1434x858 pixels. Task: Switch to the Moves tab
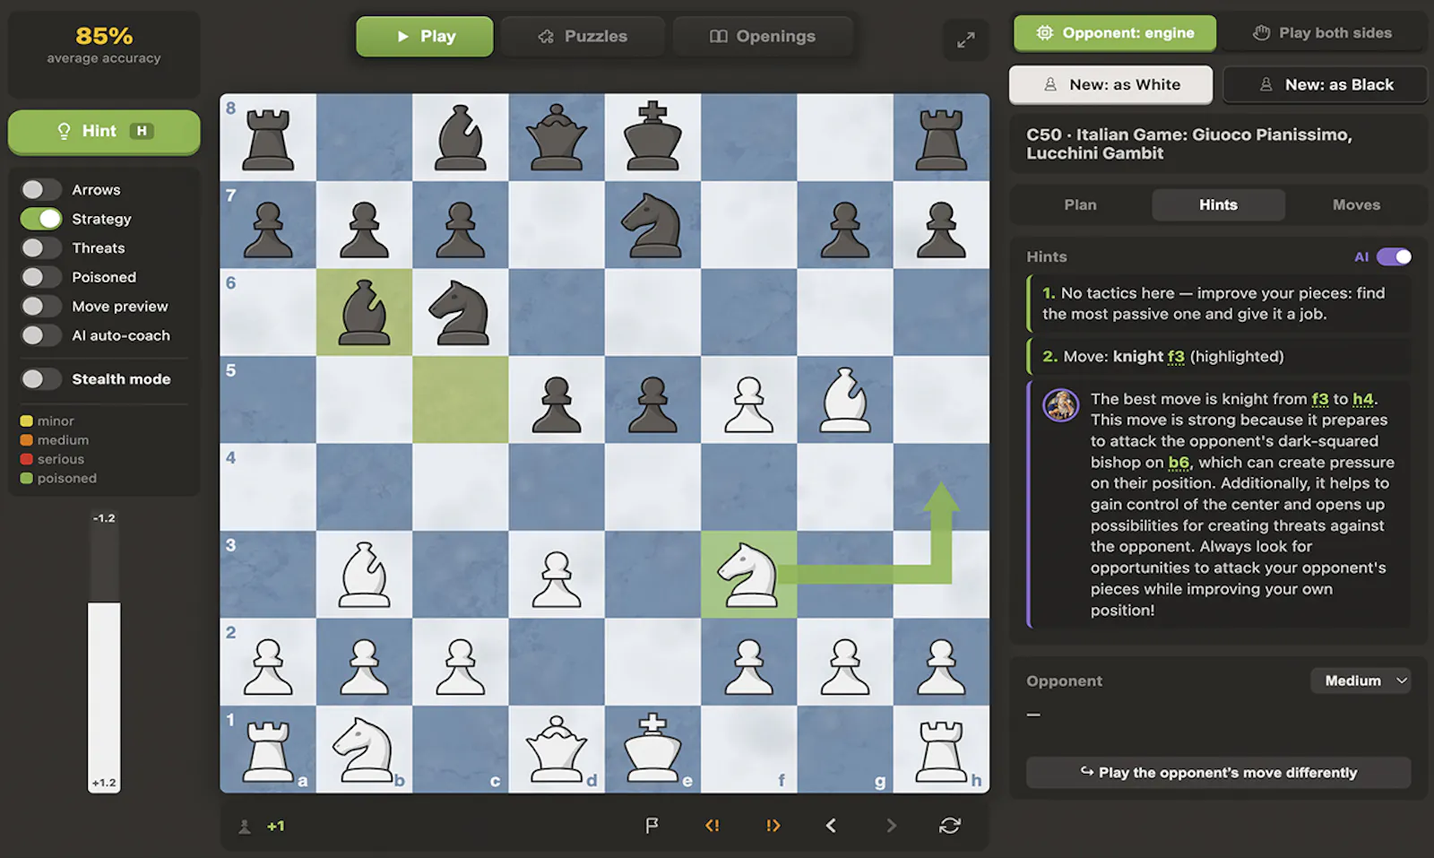coord(1356,204)
